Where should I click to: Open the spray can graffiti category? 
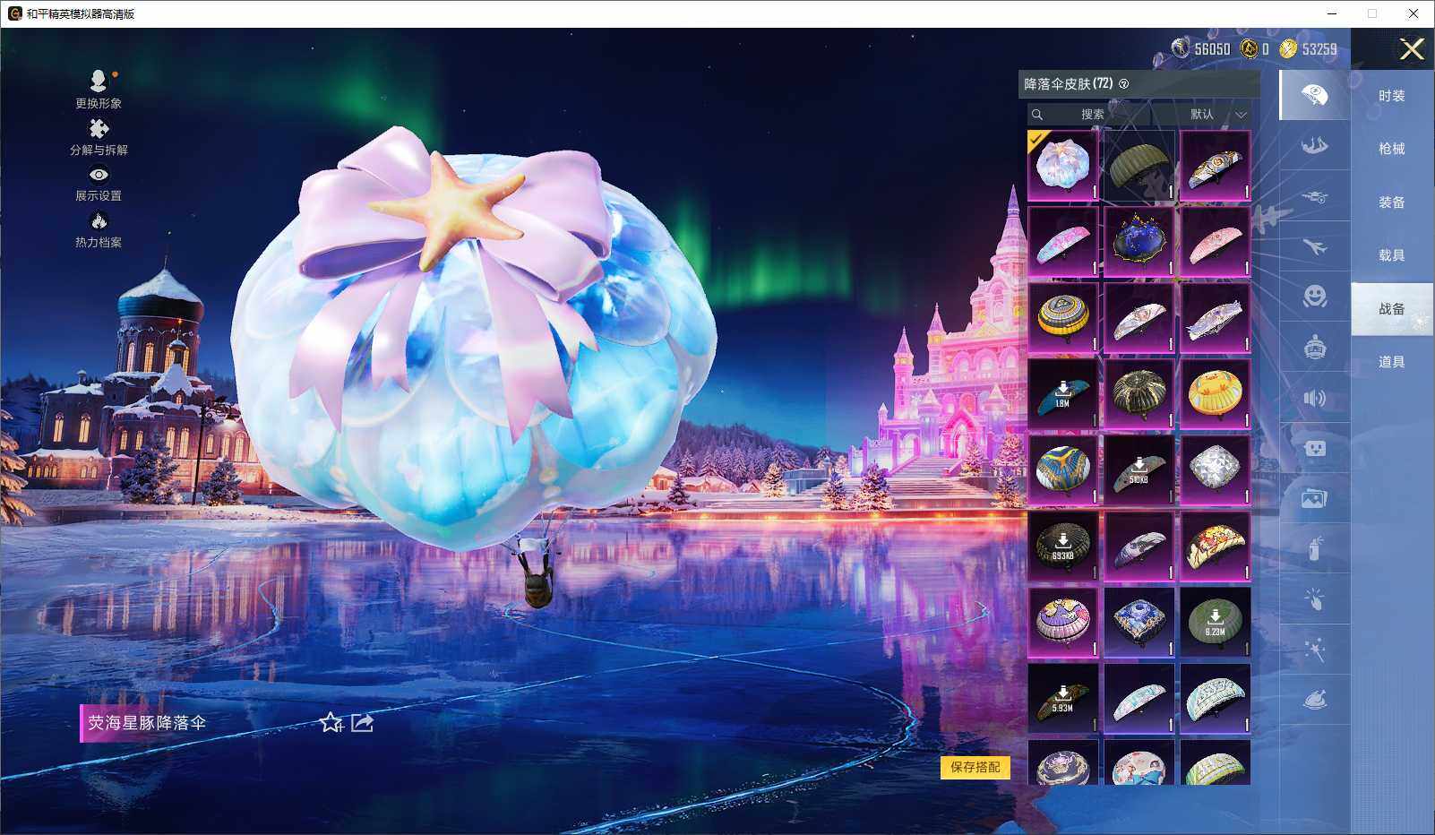point(1314,548)
